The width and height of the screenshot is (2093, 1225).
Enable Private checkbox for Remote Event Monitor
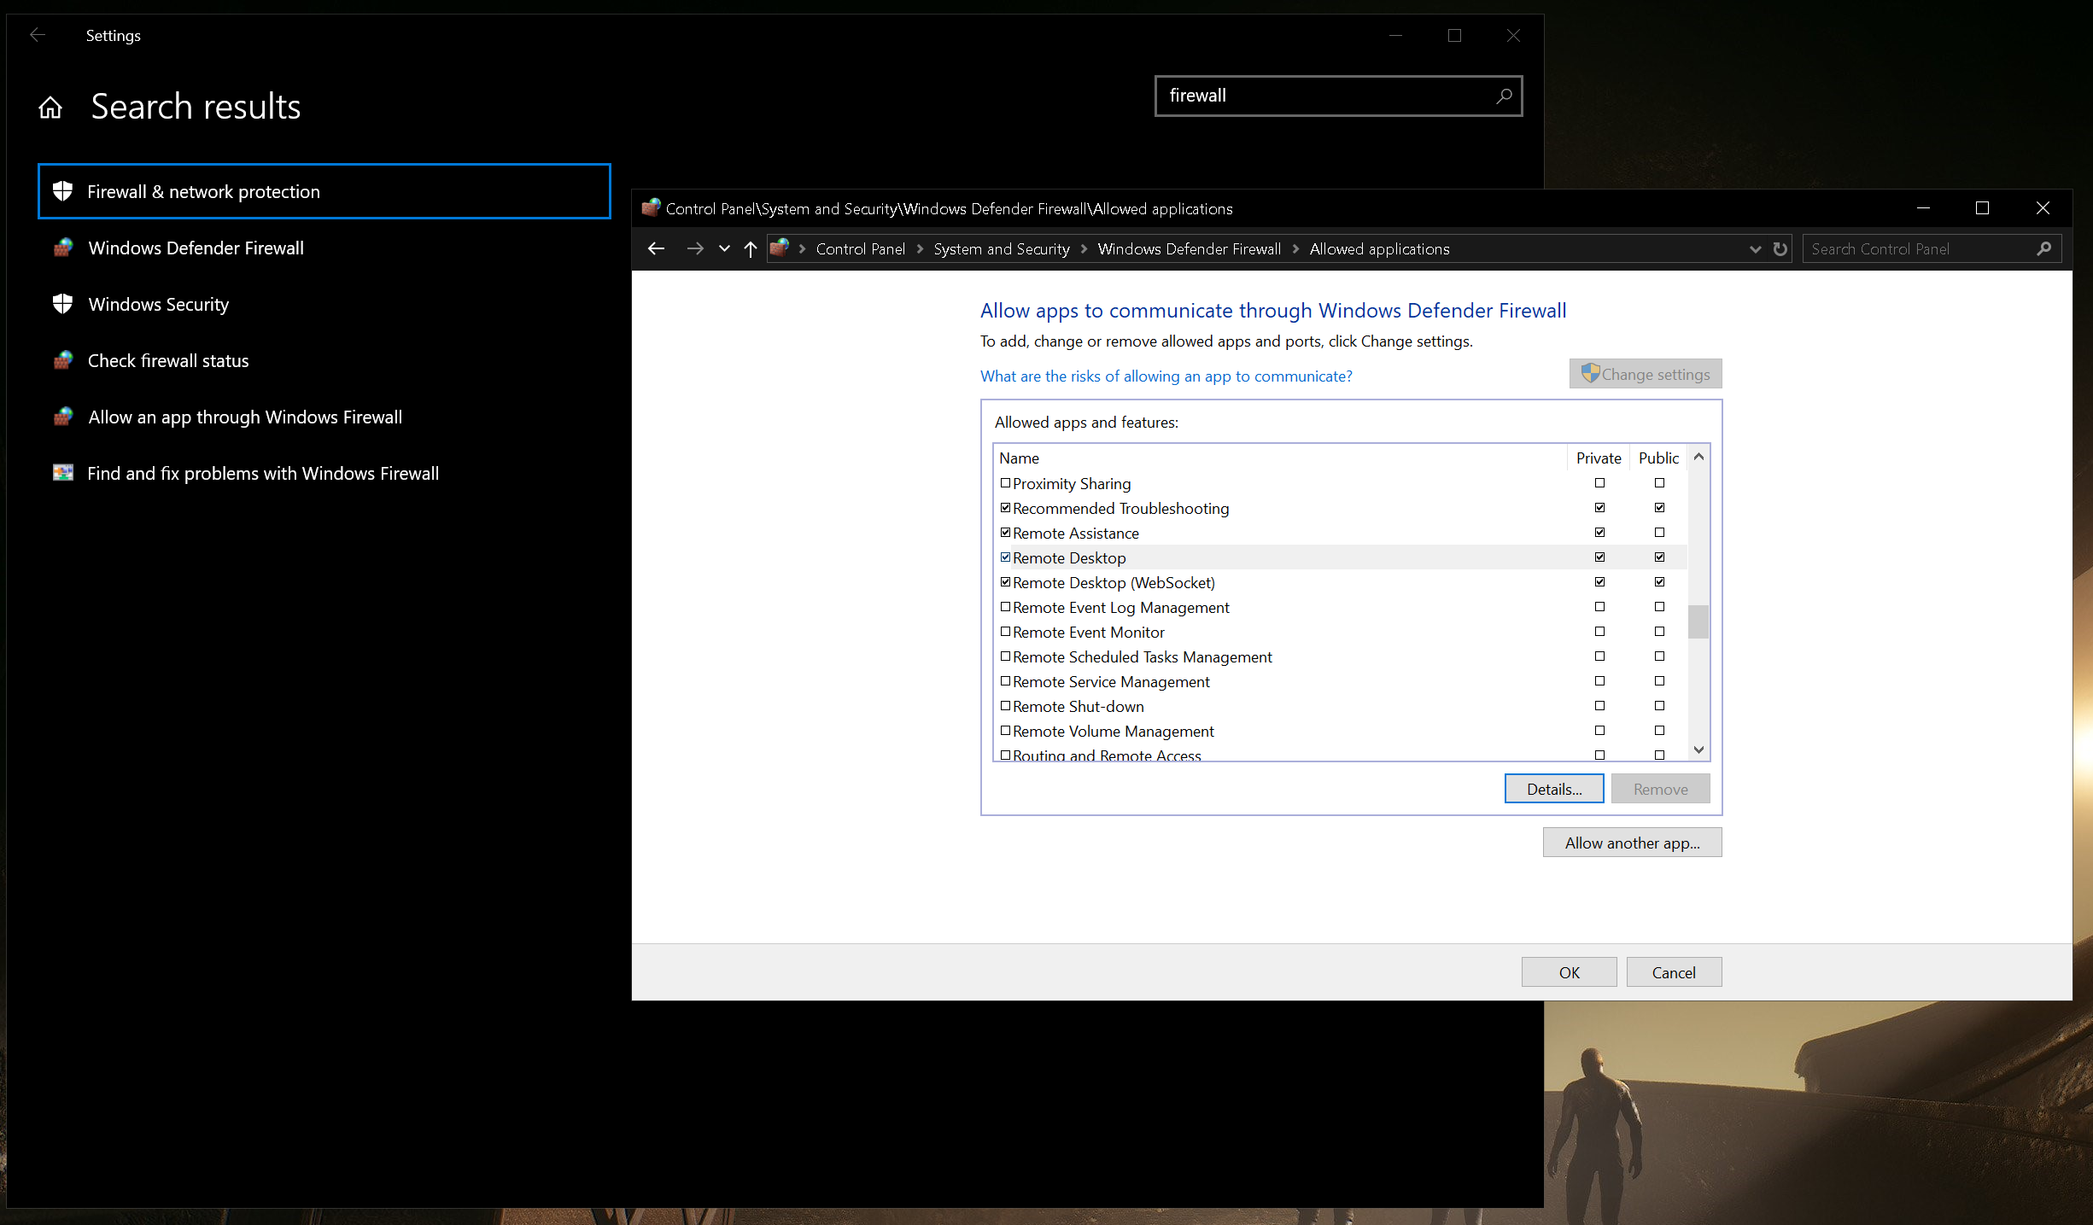tap(1599, 632)
